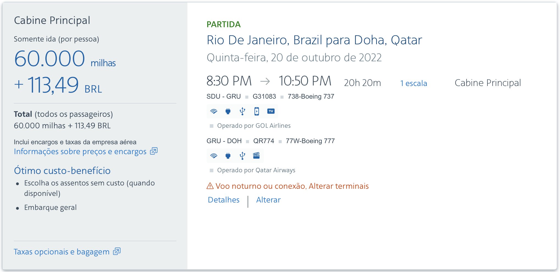The image size is (560, 272).
Task: Click the live TV icon
Action: (x=271, y=111)
